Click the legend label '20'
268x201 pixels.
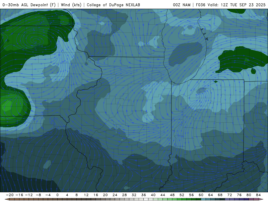tap(105, 195)
